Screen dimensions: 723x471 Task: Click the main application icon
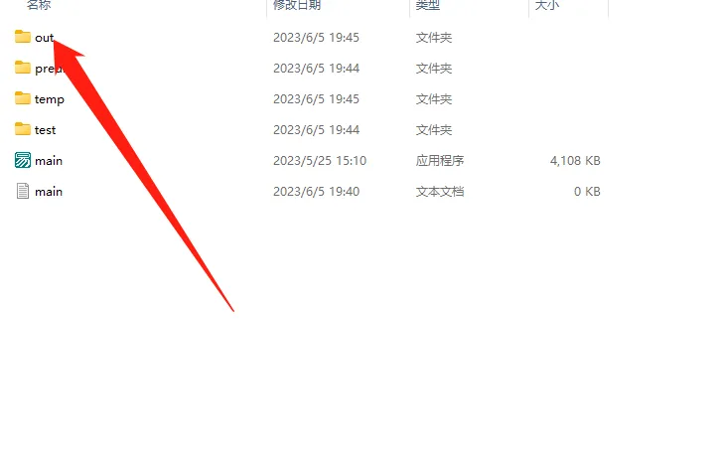click(x=23, y=160)
